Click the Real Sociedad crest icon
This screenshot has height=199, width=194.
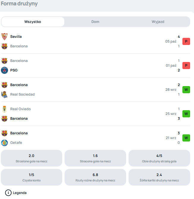point(4,94)
